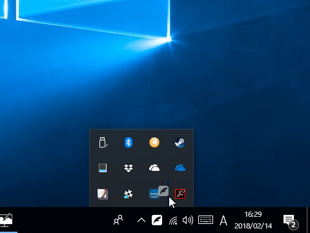
Task: Open Action Center with 2 notifications
Action: pyautogui.click(x=291, y=221)
